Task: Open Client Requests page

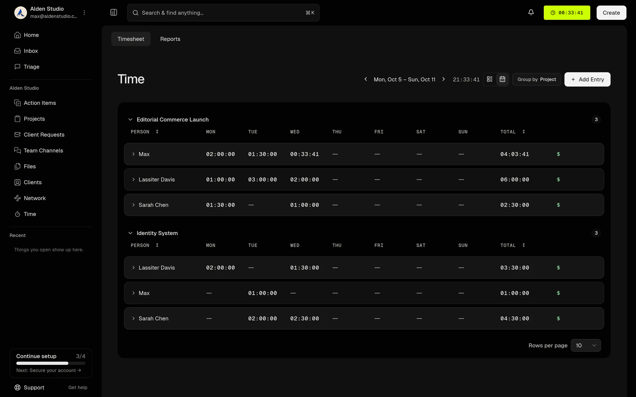Action: click(x=51, y=135)
